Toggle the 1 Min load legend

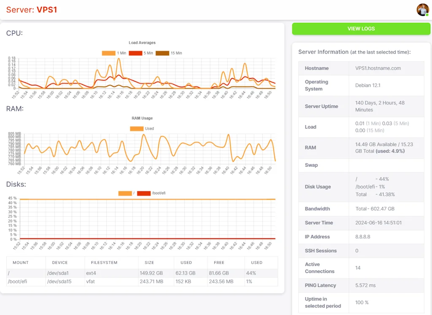tap(114, 53)
